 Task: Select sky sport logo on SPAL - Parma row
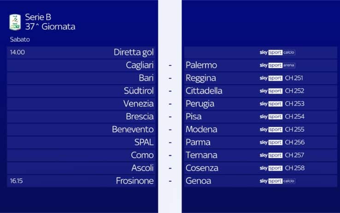tap(271, 142)
